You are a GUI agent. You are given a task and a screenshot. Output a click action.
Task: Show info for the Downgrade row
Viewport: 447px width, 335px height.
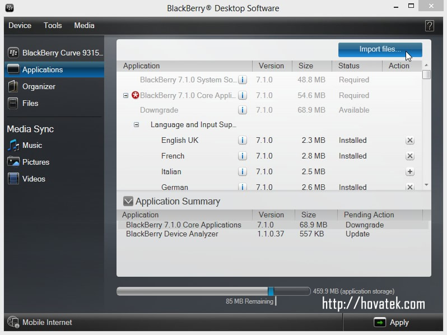243,110
